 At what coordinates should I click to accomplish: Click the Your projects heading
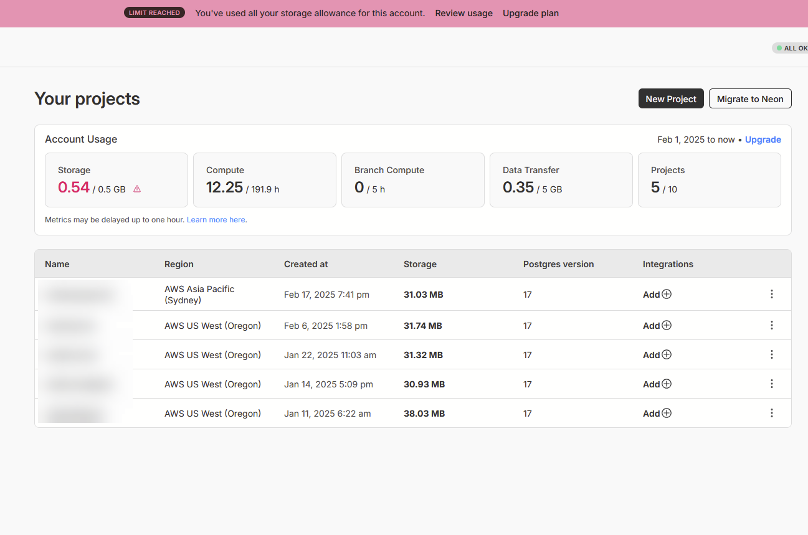coord(87,99)
